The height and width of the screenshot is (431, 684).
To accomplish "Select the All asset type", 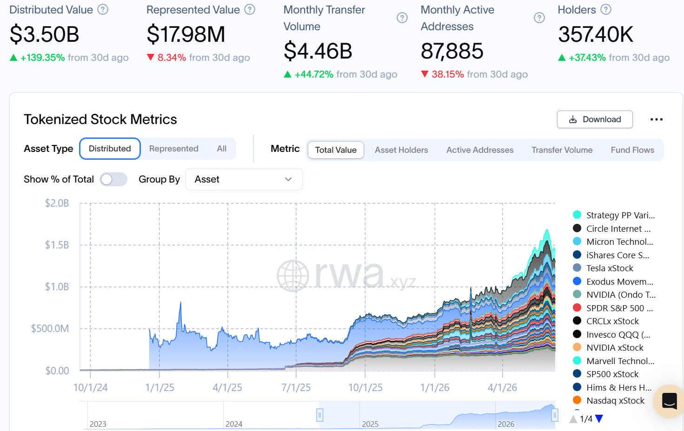I will pos(222,149).
